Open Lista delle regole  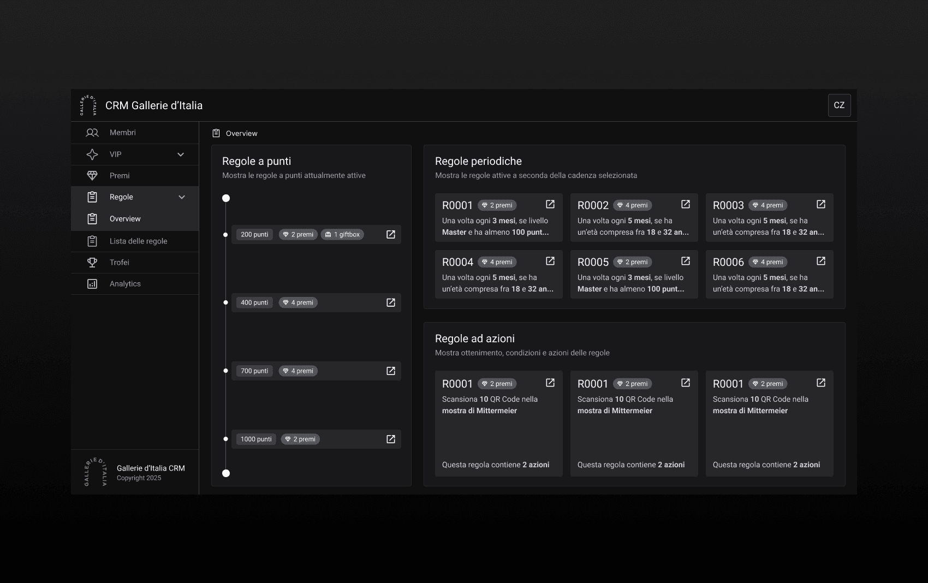[135, 241]
